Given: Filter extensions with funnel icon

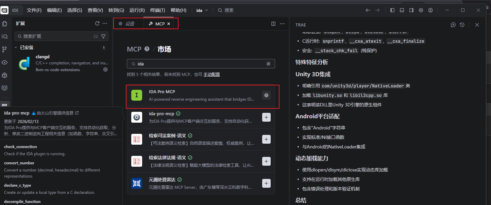Looking at the screenshot, I should coord(103,36).
